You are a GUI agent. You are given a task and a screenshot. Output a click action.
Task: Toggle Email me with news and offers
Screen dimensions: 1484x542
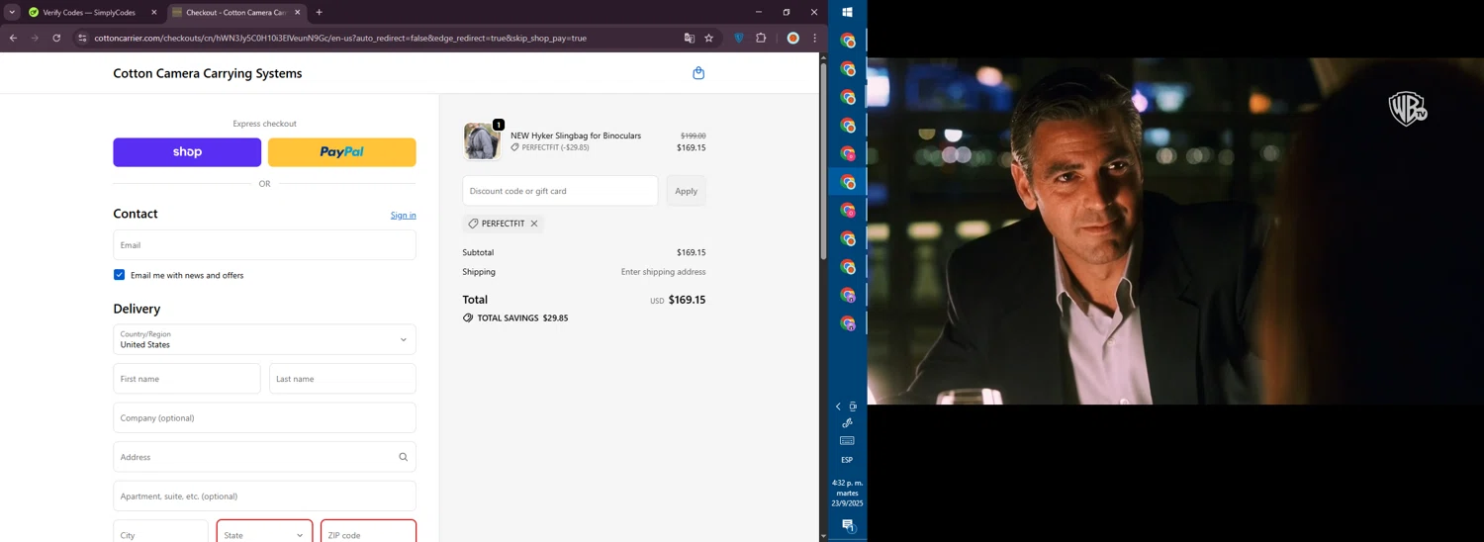point(119,275)
